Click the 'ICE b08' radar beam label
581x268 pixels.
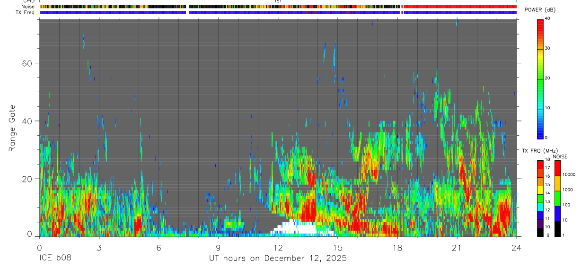click(55, 259)
